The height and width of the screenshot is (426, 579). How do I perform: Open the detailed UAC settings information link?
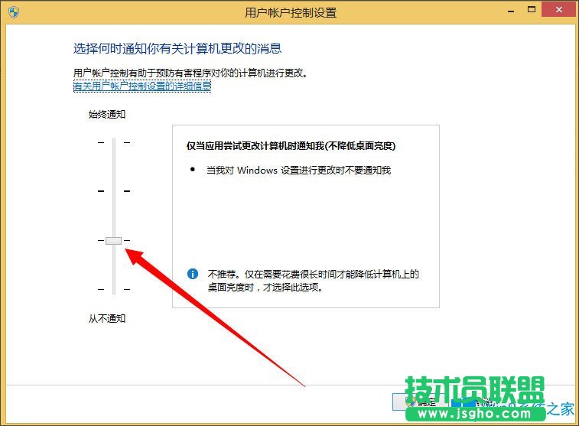click(x=142, y=86)
